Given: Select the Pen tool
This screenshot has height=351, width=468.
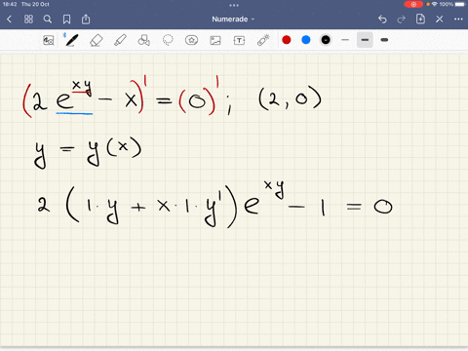Looking at the screenshot, I should pyautogui.click(x=71, y=40).
